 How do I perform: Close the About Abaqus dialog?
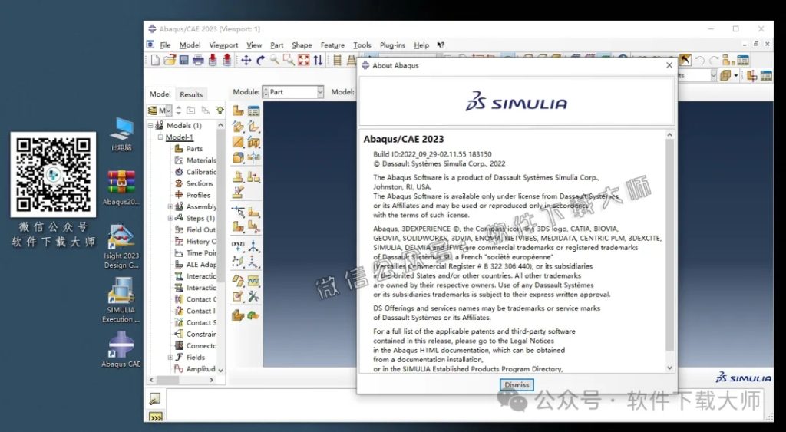[x=669, y=65]
